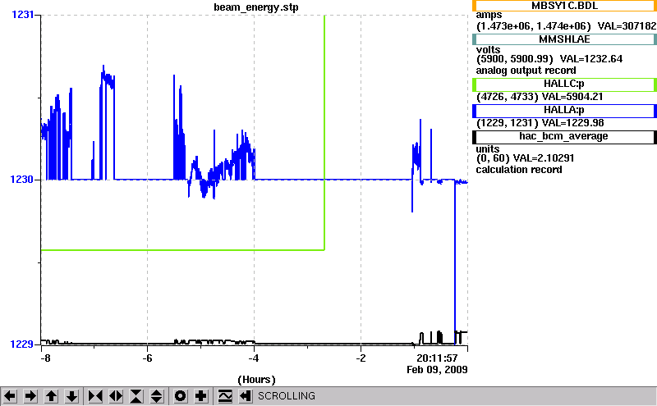Select the HALLA:p curve legend entry
Image resolution: width=657 pixels, height=406 pixels.
tap(564, 111)
